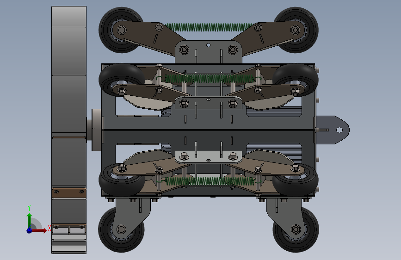Select the tall gray disk on the left

69,130
